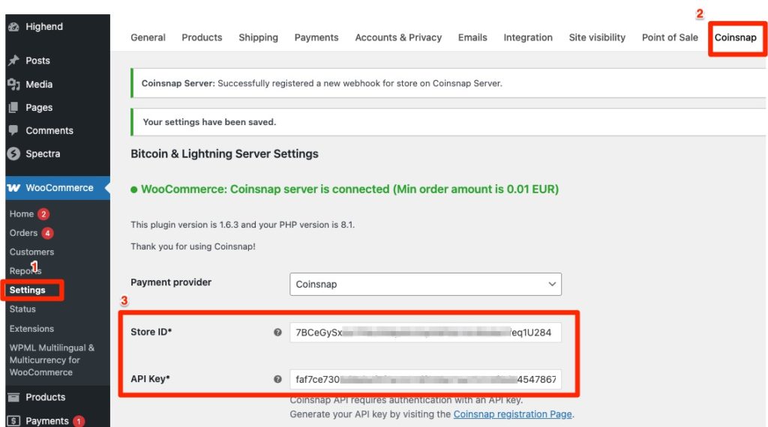Click the Home notification badge
This screenshot has height=427, width=768.
(43, 213)
